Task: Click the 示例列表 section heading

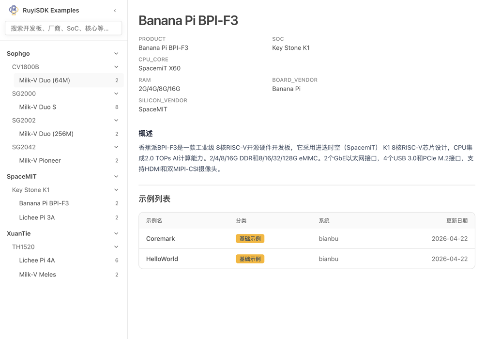Action: pos(154,199)
